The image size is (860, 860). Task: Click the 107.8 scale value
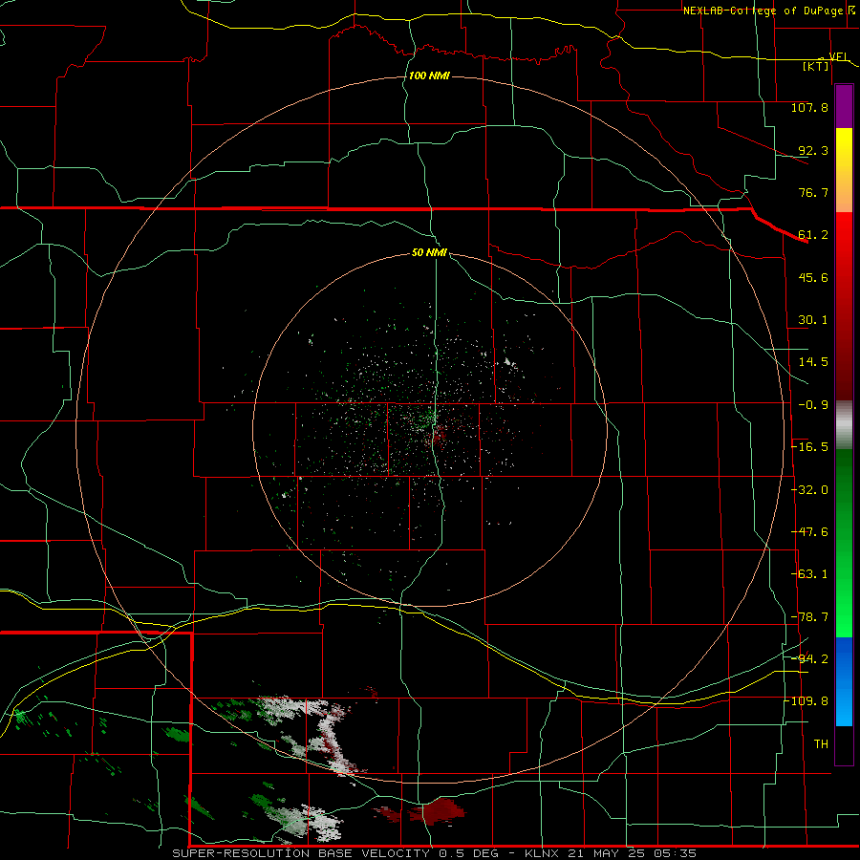tap(809, 107)
